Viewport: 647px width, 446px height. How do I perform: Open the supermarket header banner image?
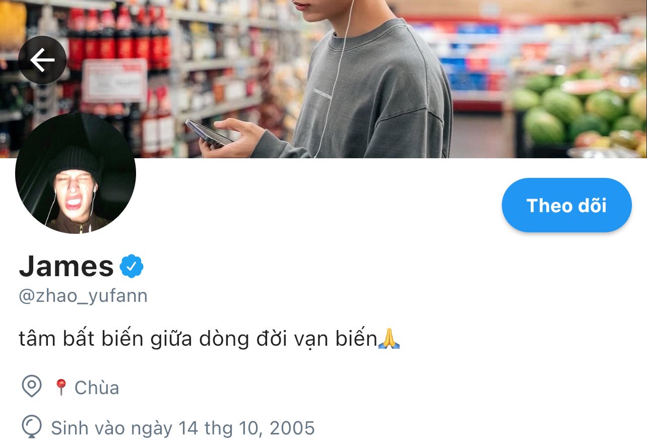[323, 79]
